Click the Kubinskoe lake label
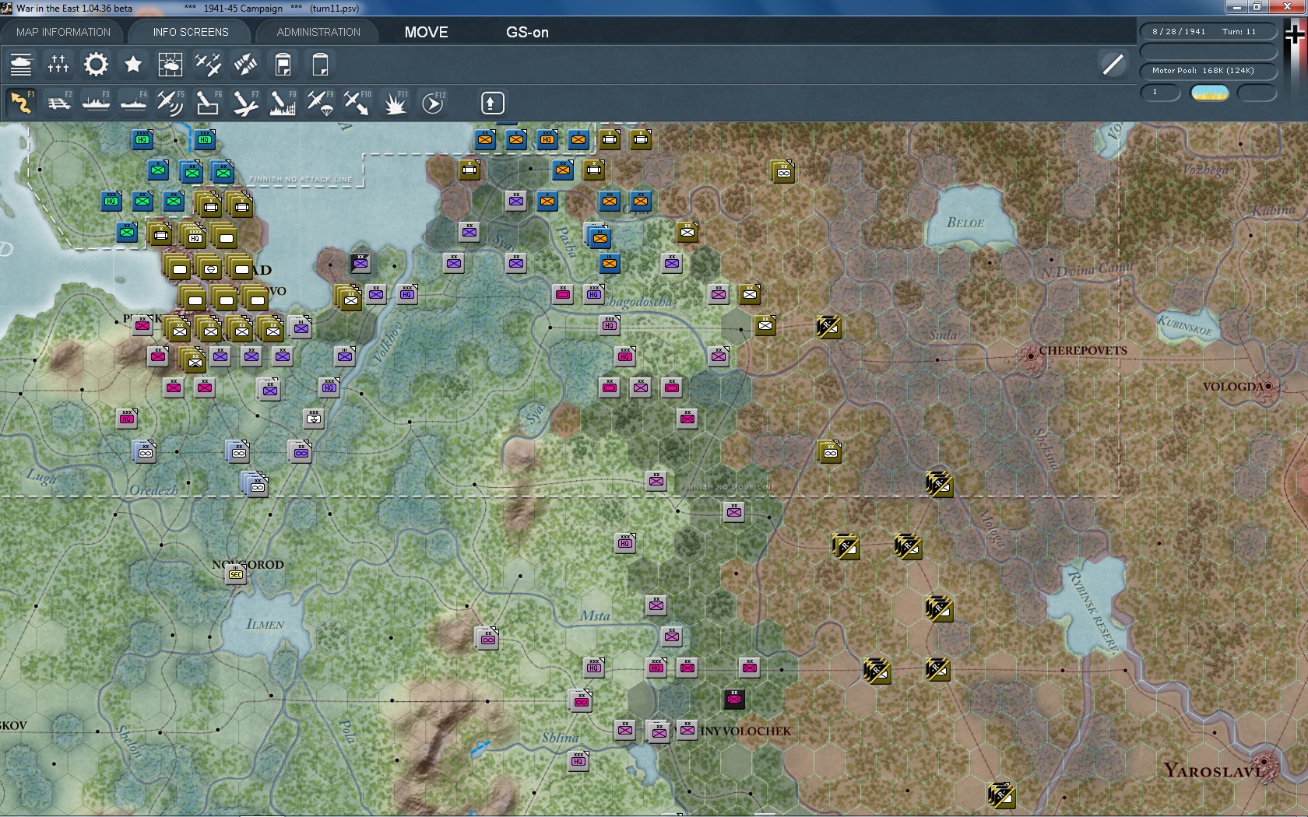Image resolution: width=1308 pixels, height=817 pixels. coord(1184,324)
